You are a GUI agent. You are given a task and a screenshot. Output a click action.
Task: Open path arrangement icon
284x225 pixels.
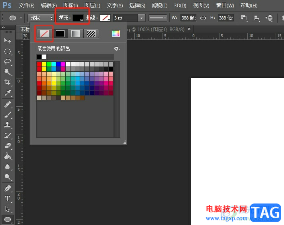(269, 18)
